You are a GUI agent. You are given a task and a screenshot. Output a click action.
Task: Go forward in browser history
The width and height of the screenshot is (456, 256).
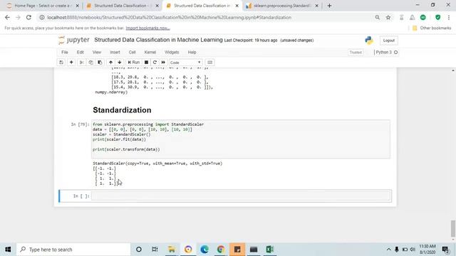[x=18, y=17]
